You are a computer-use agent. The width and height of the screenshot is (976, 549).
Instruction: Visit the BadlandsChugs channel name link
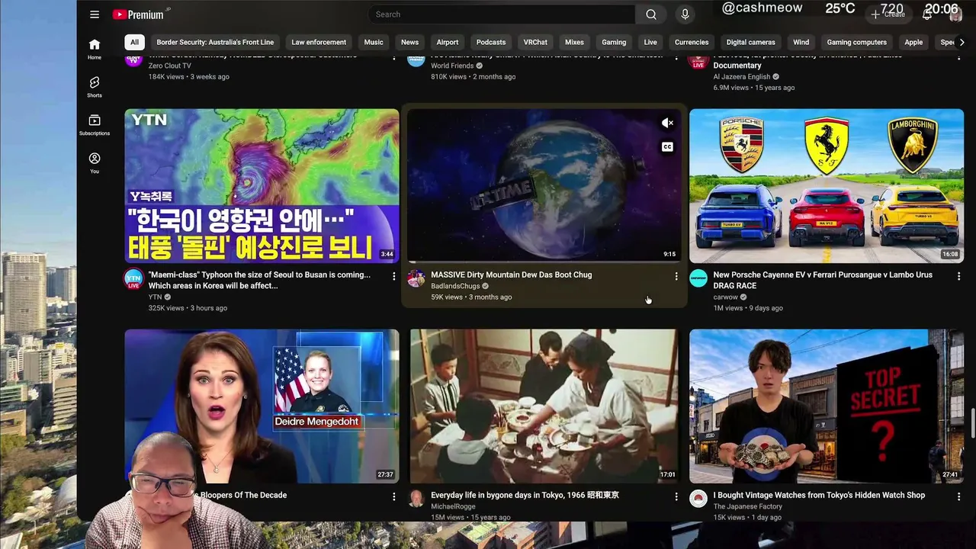click(455, 286)
